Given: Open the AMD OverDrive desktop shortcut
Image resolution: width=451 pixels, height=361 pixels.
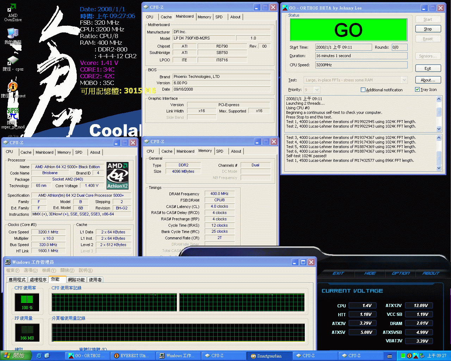Looking at the screenshot, I should point(13,12).
